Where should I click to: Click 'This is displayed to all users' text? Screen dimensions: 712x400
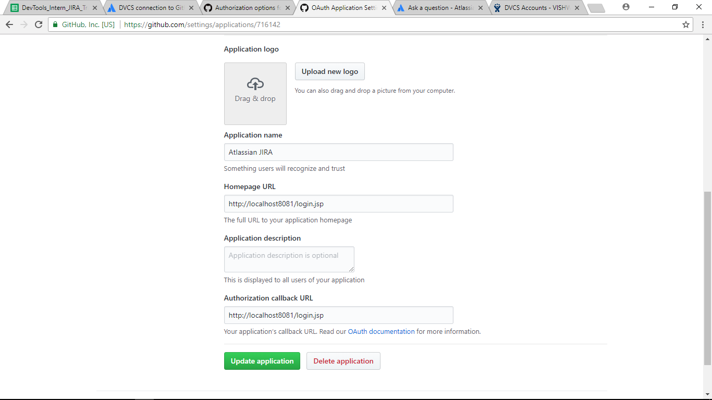[294, 280]
